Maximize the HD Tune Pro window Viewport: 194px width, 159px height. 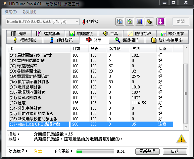(173, 3)
